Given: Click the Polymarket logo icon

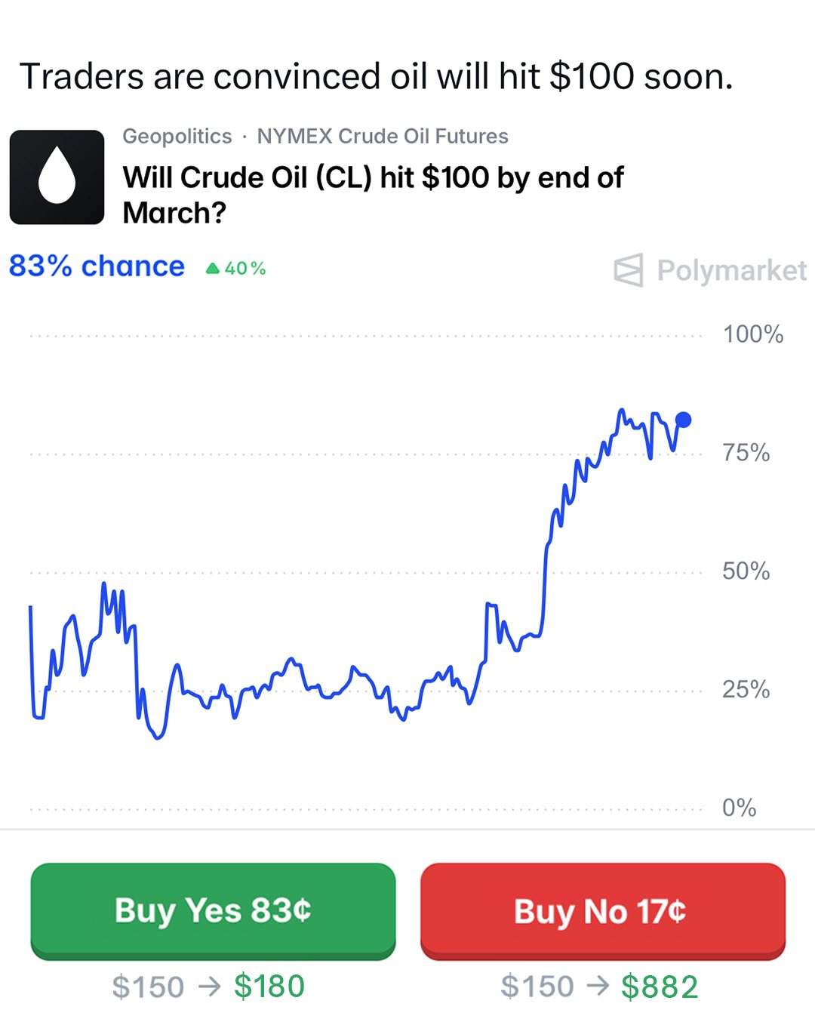Looking at the screenshot, I should click(628, 270).
